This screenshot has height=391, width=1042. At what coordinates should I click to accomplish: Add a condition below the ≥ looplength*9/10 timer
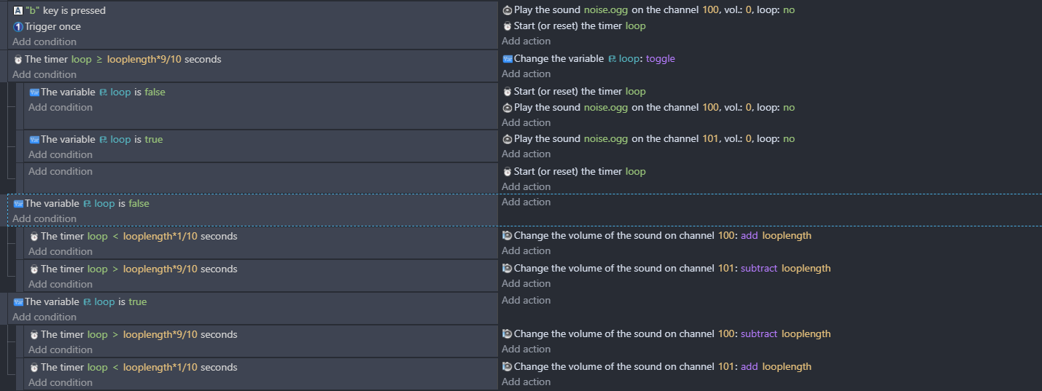44,75
